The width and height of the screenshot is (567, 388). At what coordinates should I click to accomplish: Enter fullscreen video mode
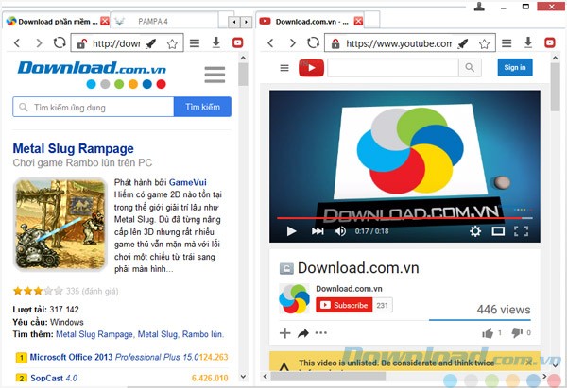[521, 231]
